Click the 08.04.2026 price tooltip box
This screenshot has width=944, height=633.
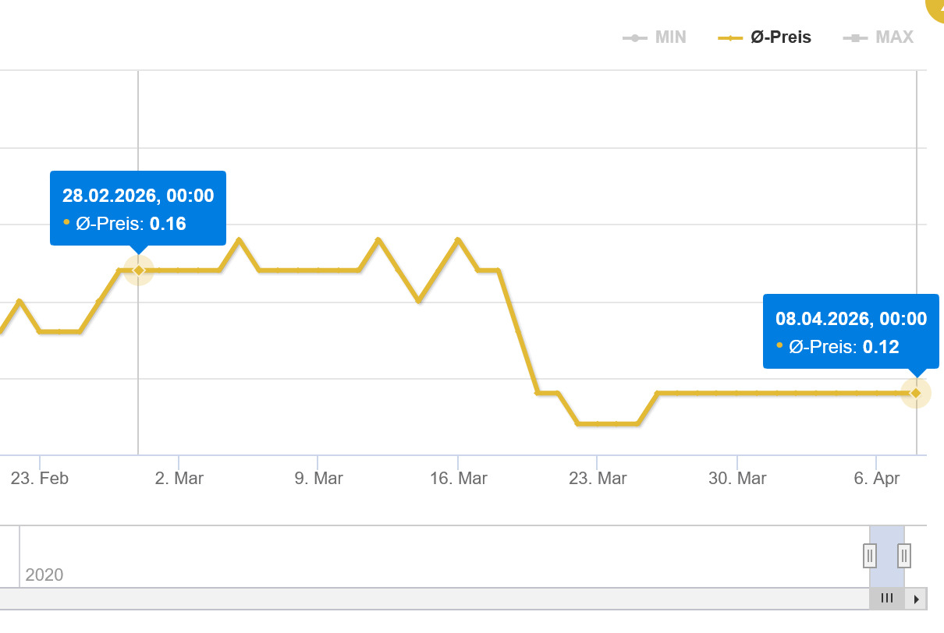(850, 331)
